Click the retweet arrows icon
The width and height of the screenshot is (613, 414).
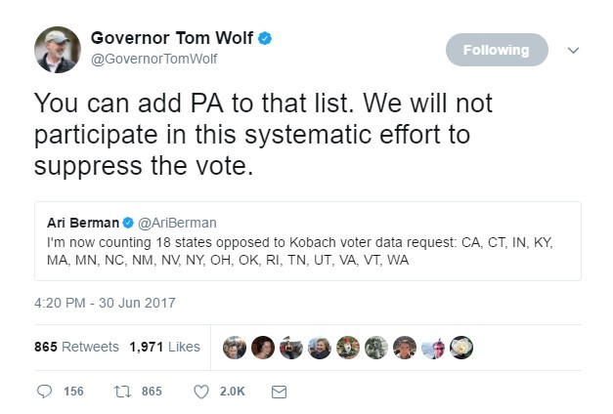click(x=122, y=392)
